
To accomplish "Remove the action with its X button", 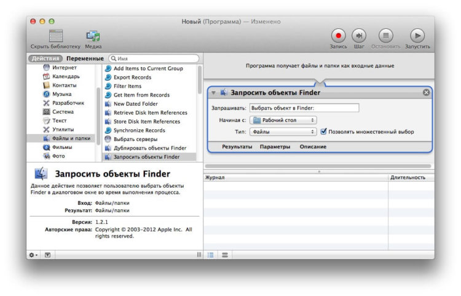I will [426, 92].
